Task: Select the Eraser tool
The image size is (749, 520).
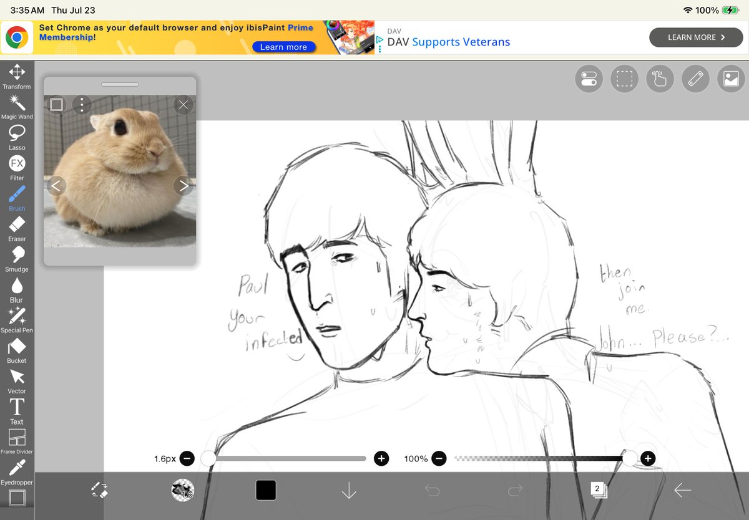Action: click(x=17, y=228)
